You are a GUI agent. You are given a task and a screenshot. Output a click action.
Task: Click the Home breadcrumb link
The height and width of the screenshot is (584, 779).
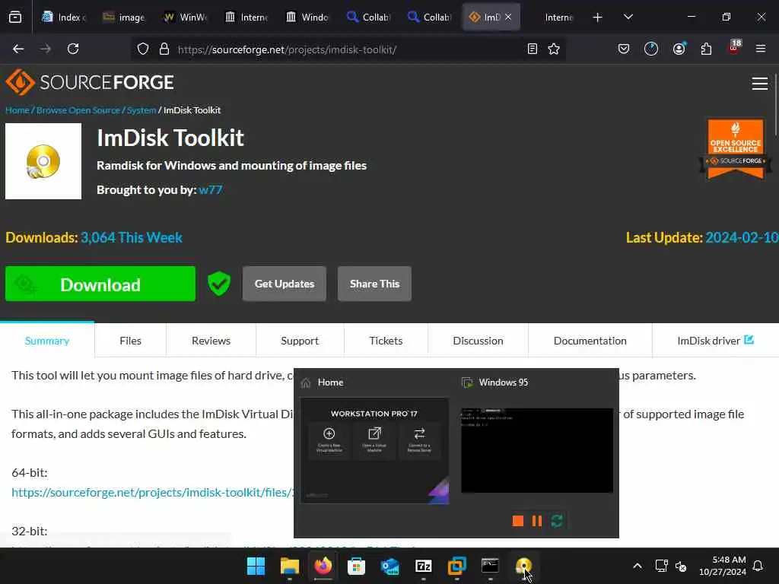tap(17, 110)
